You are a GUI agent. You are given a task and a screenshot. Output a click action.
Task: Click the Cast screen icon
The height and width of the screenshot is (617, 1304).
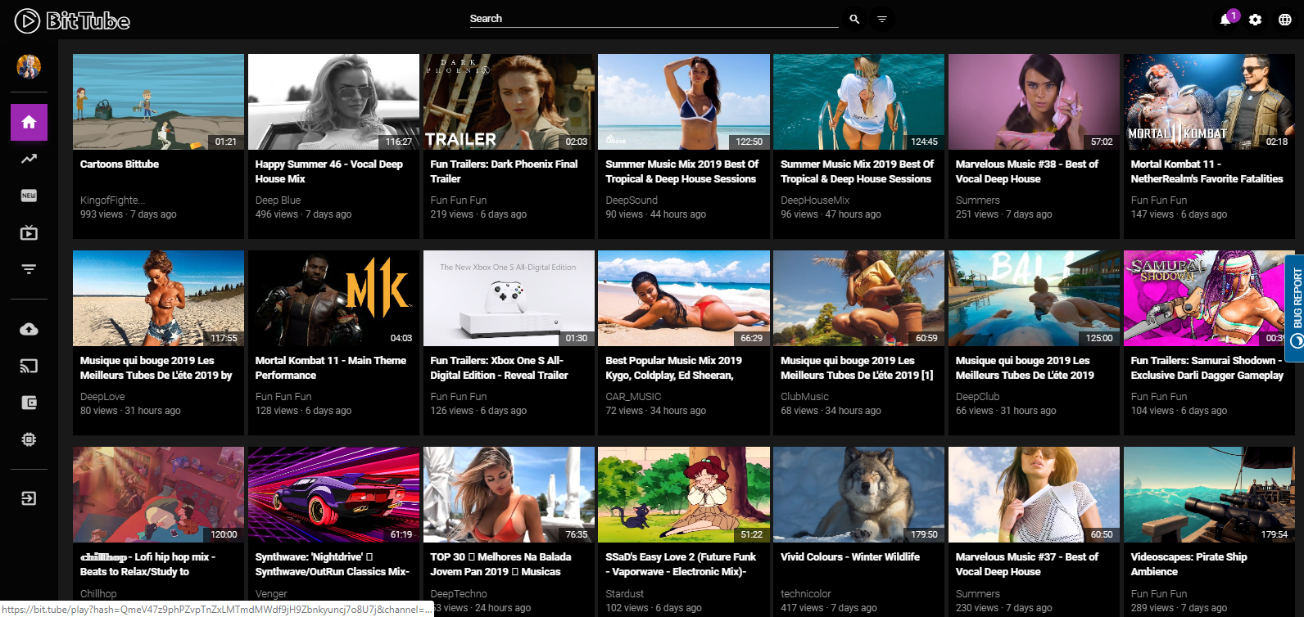coord(29,366)
